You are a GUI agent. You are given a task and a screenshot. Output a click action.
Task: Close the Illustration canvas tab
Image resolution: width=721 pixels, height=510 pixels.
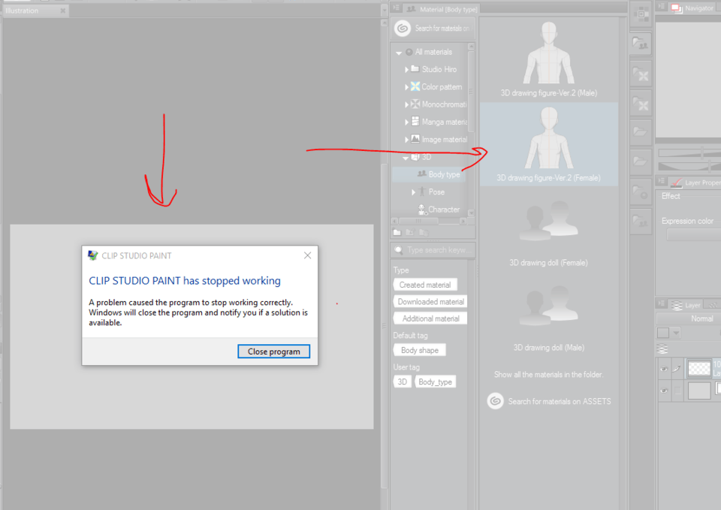[x=63, y=11]
